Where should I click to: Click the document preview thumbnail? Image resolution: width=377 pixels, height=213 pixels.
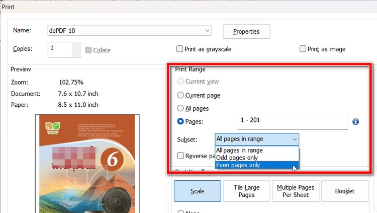(x=87, y=164)
